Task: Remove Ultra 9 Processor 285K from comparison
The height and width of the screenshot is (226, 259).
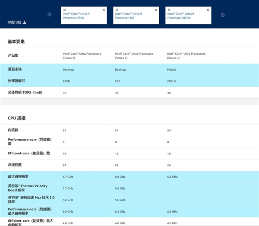Action: pos(104,9)
